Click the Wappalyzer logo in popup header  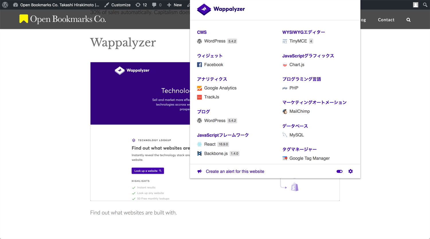(221, 9)
